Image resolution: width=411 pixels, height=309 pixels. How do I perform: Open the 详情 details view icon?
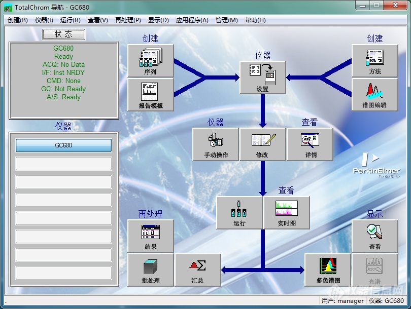coord(310,144)
